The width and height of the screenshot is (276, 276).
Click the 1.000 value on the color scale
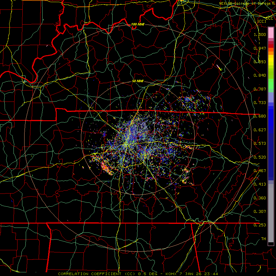point(260,34)
